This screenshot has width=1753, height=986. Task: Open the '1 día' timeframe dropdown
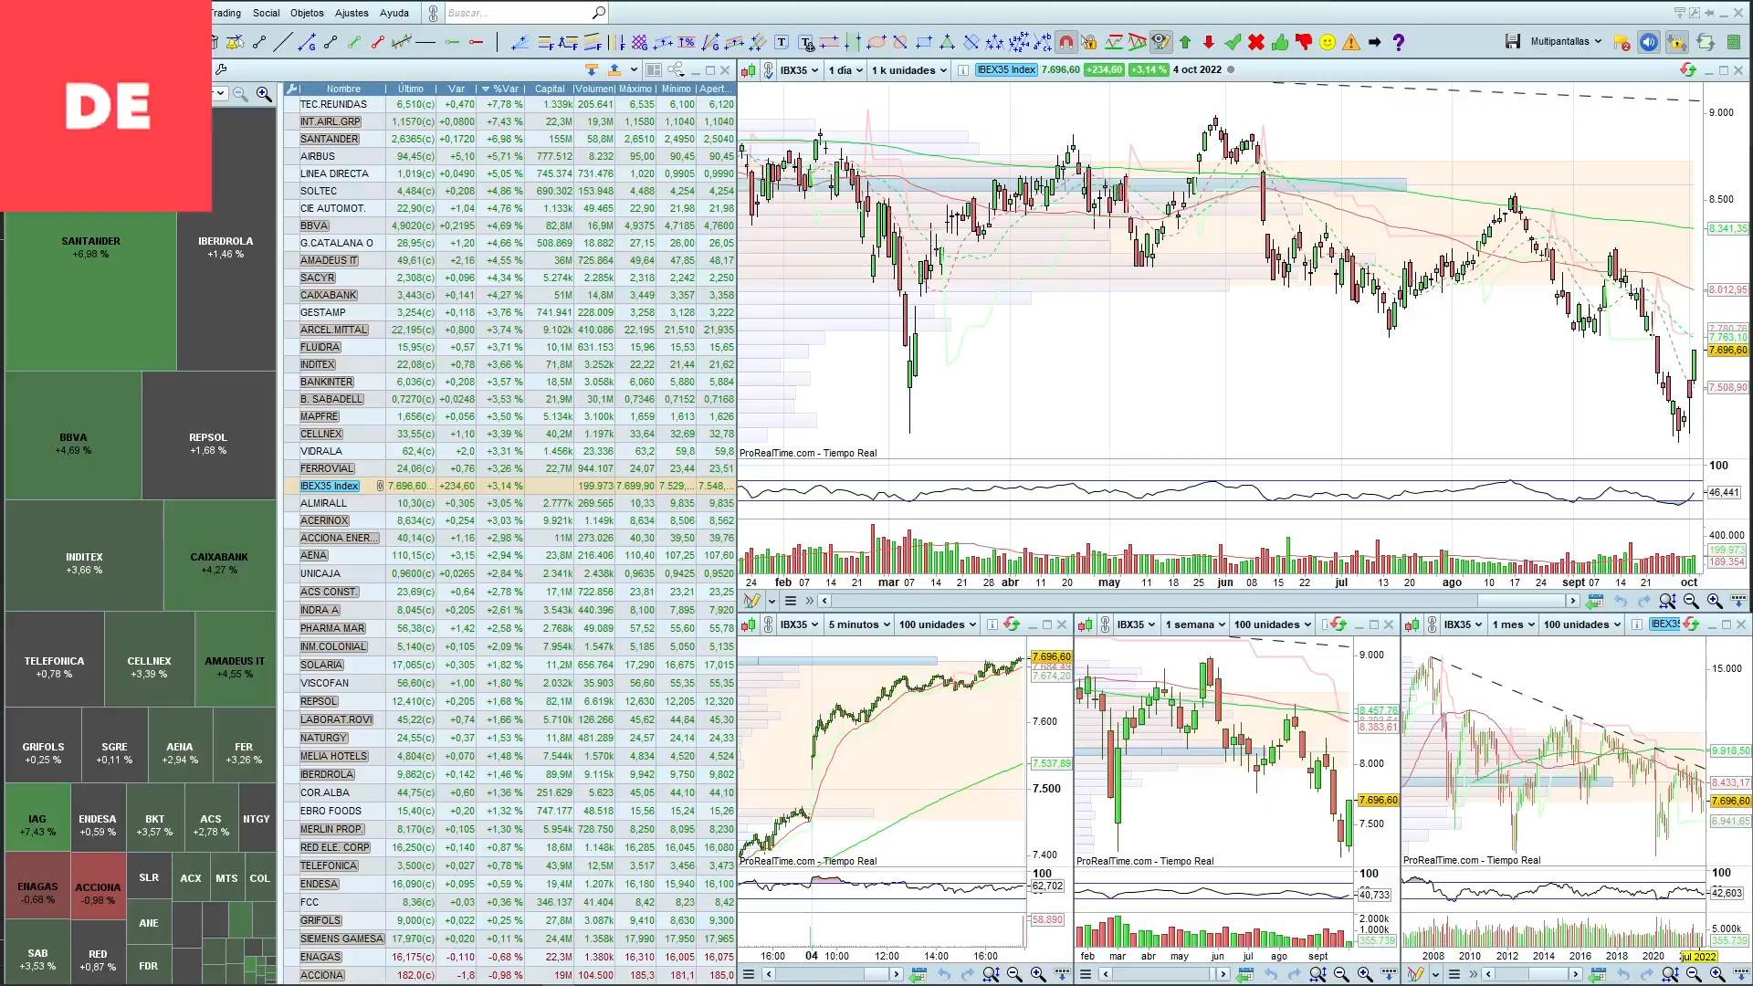tap(845, 70)
